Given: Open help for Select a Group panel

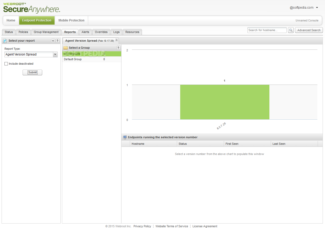Looking at the screenshot, I should tap(118, 48).
